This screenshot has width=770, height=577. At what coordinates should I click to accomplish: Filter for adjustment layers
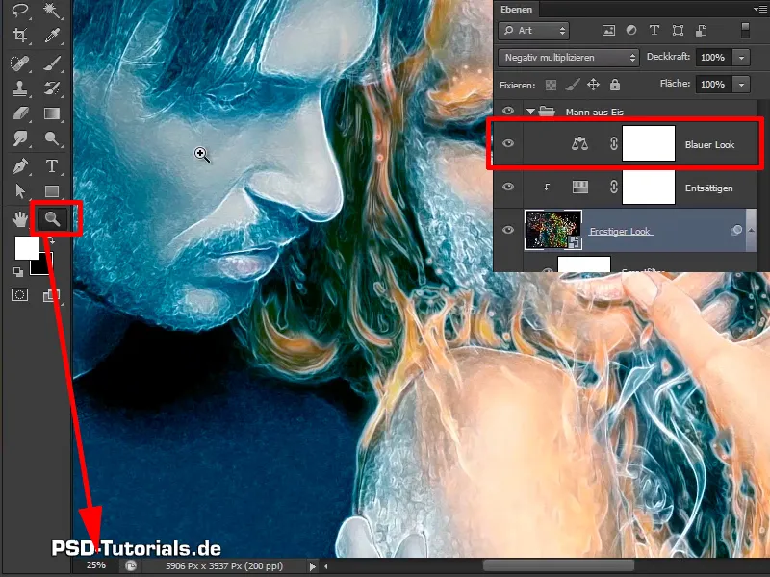[631, 31]
